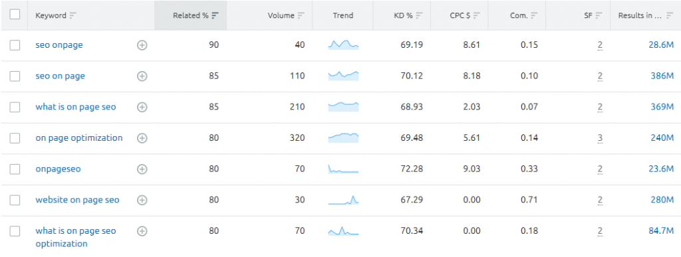Add 'website on page seo' via plus icon

pyautogui.click(x=142, y=201)
